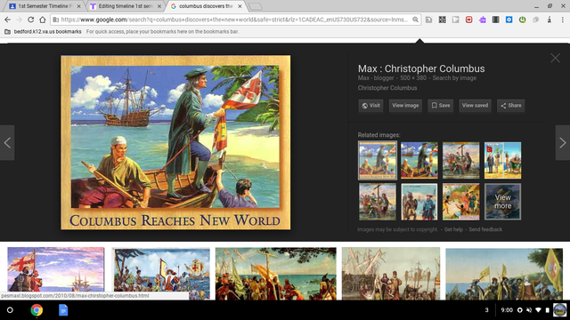The width and height of the screenshot is (570, 320).
Task: Click the notification count 3 in tray
Action: coord(487,310)
